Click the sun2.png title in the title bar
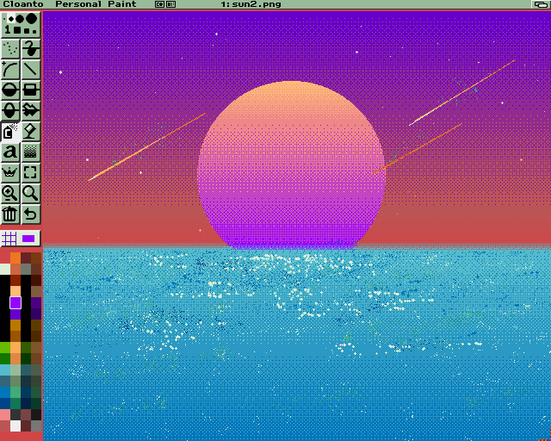 pyautogui.click(x=250, y=4)
